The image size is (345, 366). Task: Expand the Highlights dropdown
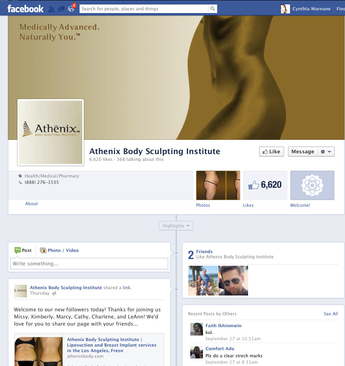point(176,226)
